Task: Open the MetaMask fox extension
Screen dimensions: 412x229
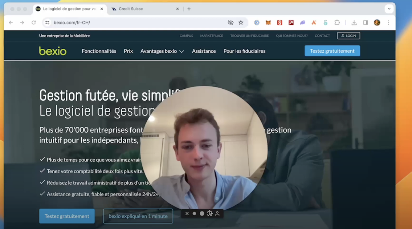Action: tap(268, 23)
